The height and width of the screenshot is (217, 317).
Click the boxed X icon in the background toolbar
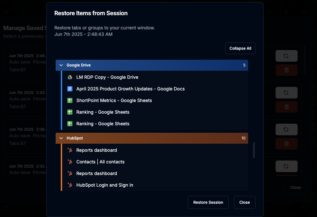point(269,12)
